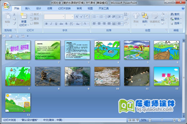The width and height of the screenshot is (187, 124).
Task: Click the Shrink Font icon
Action: [x=82, y=16]
